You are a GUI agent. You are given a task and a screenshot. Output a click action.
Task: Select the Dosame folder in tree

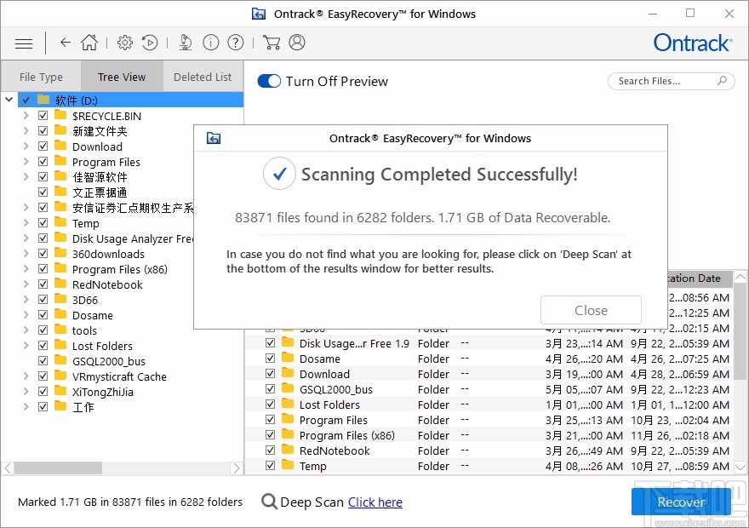(93, 315)
